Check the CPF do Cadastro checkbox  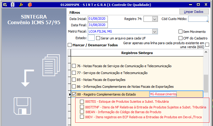pos(180,38)
